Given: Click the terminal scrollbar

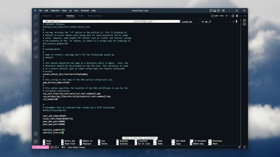Looking at the screenshot, I should pyautogui.click(x=236, y=21).
